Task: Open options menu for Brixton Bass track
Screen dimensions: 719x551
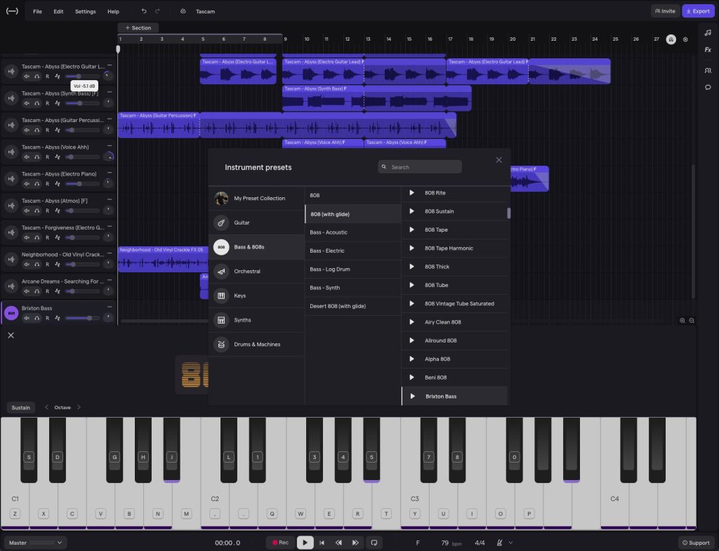Action: pyautogui.click(x=110, y=307)
